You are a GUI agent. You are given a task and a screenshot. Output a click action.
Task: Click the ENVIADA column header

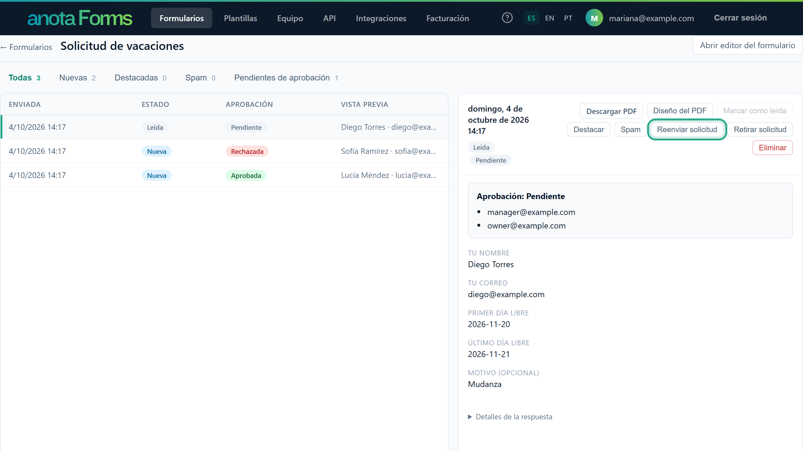pyautogui.click(x=25, y=104)
